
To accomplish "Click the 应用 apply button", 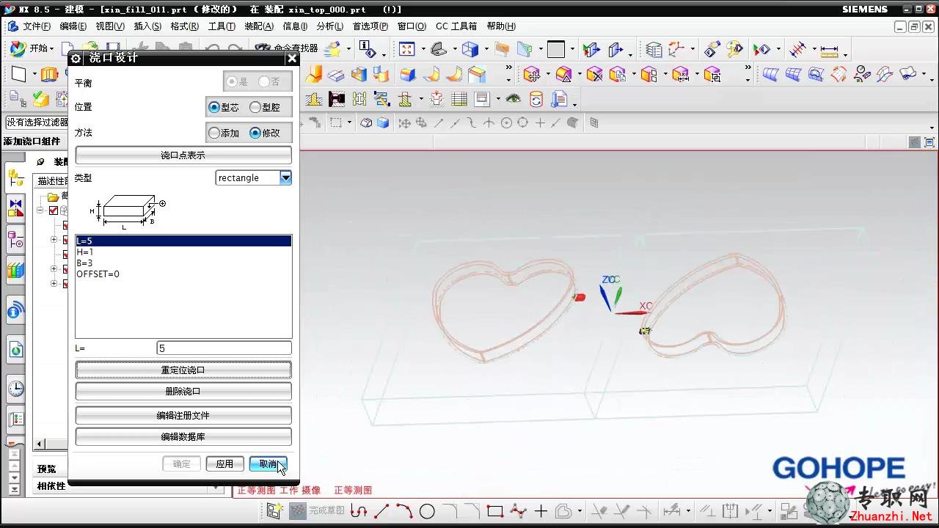I will pos(224,464).
